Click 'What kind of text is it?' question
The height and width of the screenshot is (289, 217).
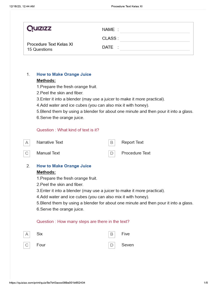coord(68,130)
